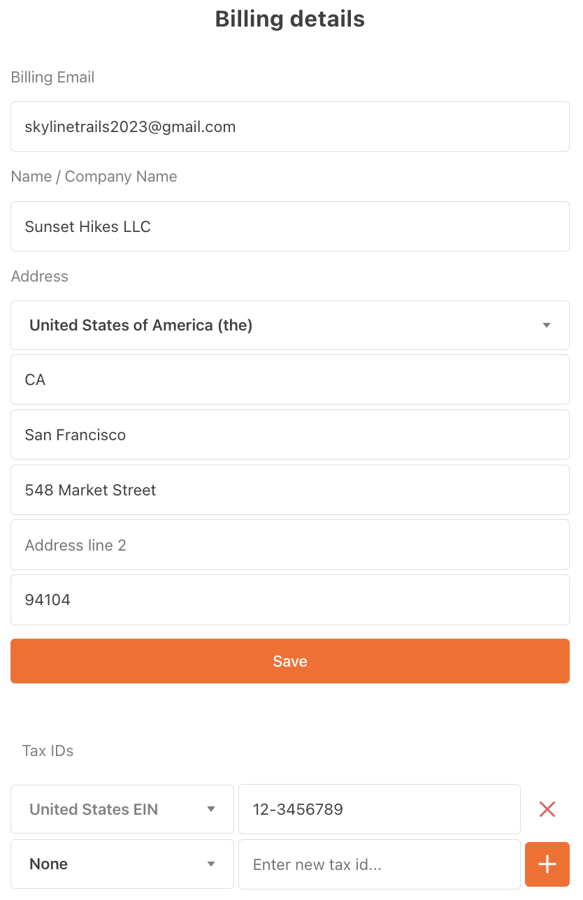This screenshot has width=583, height=900.
Task: Click the CA state field
Action: [290, 379]
